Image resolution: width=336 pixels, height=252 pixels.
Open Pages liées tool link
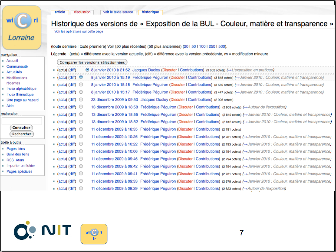point(16,149)
